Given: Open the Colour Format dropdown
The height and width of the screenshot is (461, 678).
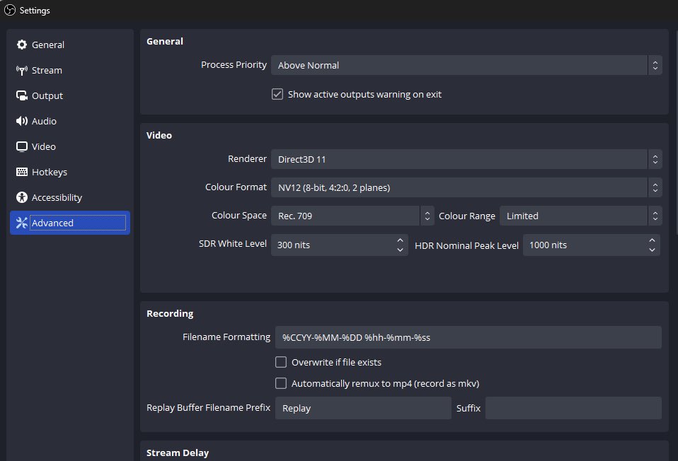Looking at the screenshot, I should coord(466,187).
